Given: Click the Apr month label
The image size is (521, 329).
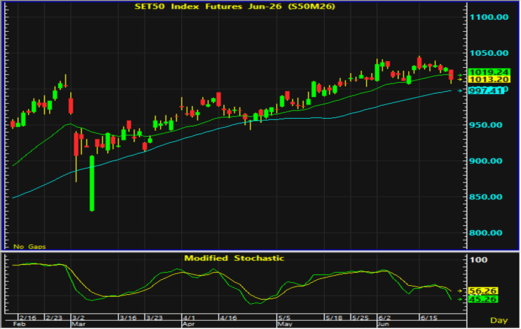Looking at the screenshot, I should (188, 324).
